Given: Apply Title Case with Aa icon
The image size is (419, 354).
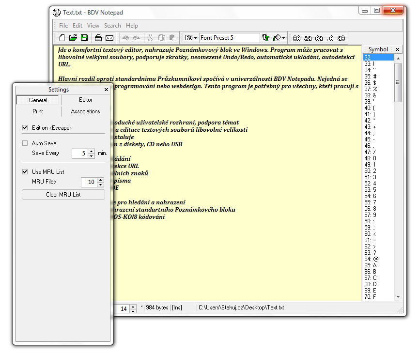Looking at the screenshot, I should coord(319,38).
